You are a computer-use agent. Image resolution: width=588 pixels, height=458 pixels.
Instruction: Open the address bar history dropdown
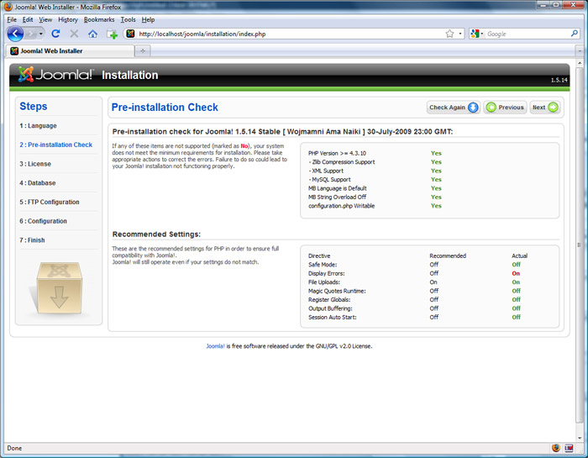(x=460, y=34)
